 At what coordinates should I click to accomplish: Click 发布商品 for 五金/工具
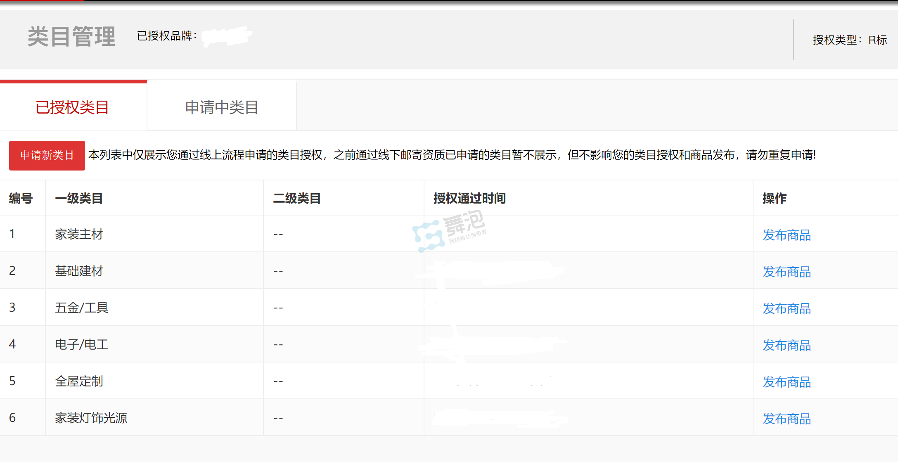point(787,308)
